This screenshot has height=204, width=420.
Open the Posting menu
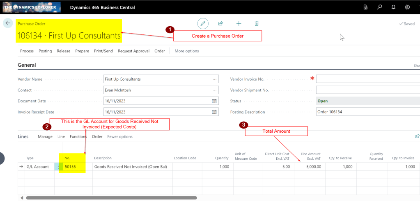[45, 51]
